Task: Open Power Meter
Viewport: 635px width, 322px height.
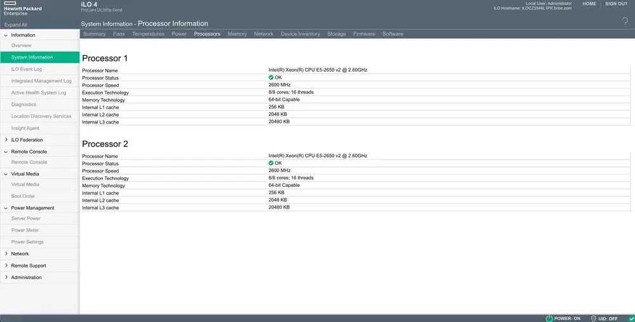Action: (x=25, y=230)
